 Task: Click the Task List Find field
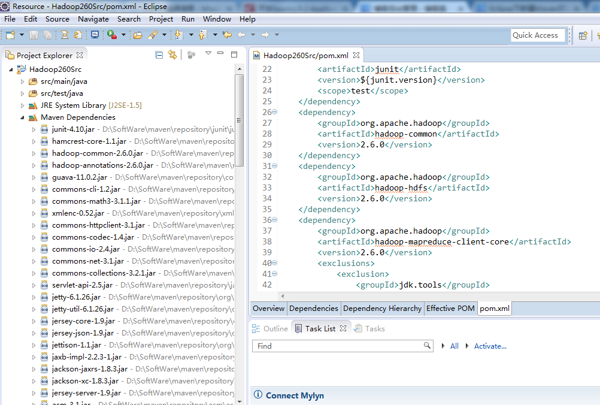pos(343,346)
